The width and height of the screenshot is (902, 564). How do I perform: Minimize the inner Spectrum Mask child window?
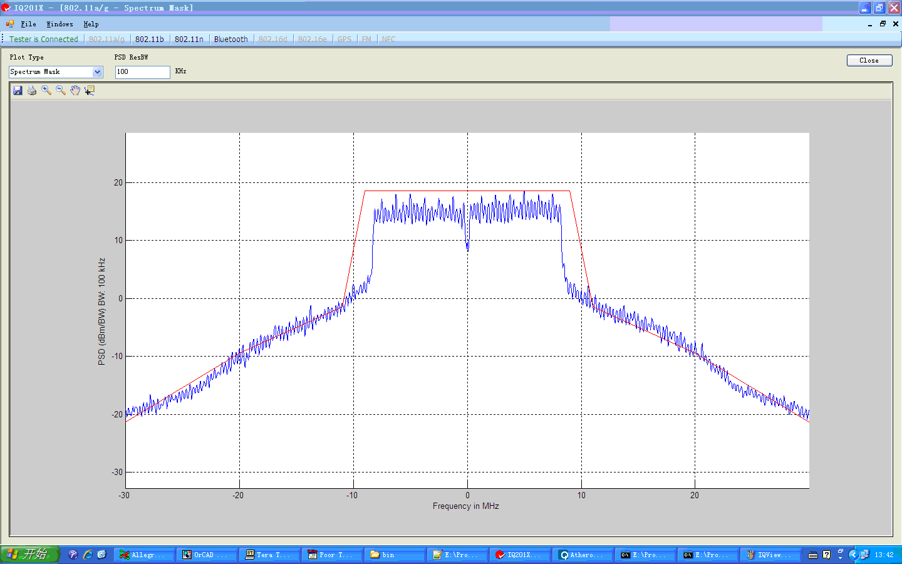(x=870, y=24)
